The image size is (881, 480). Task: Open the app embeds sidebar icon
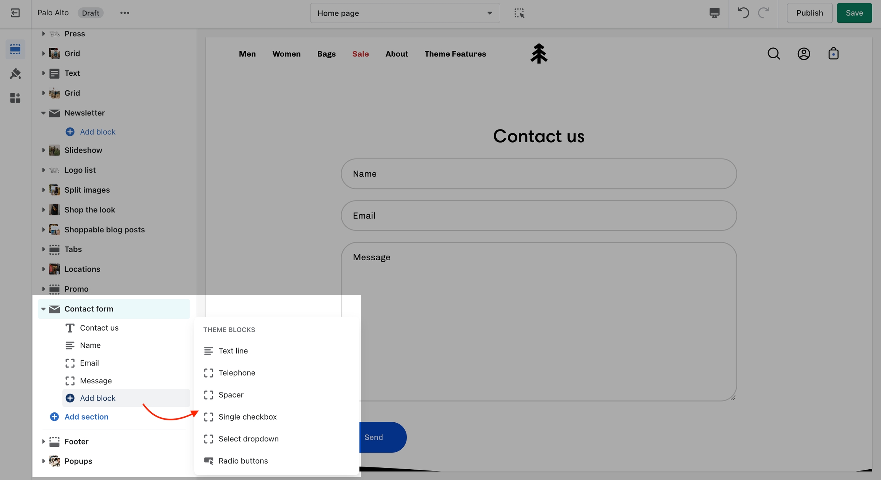(15, 98)
